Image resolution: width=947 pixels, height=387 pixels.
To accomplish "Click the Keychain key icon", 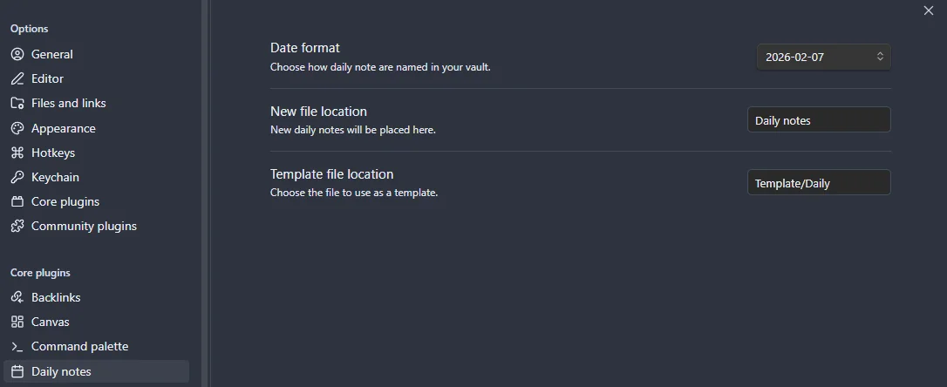I will [x=17, y=177].
